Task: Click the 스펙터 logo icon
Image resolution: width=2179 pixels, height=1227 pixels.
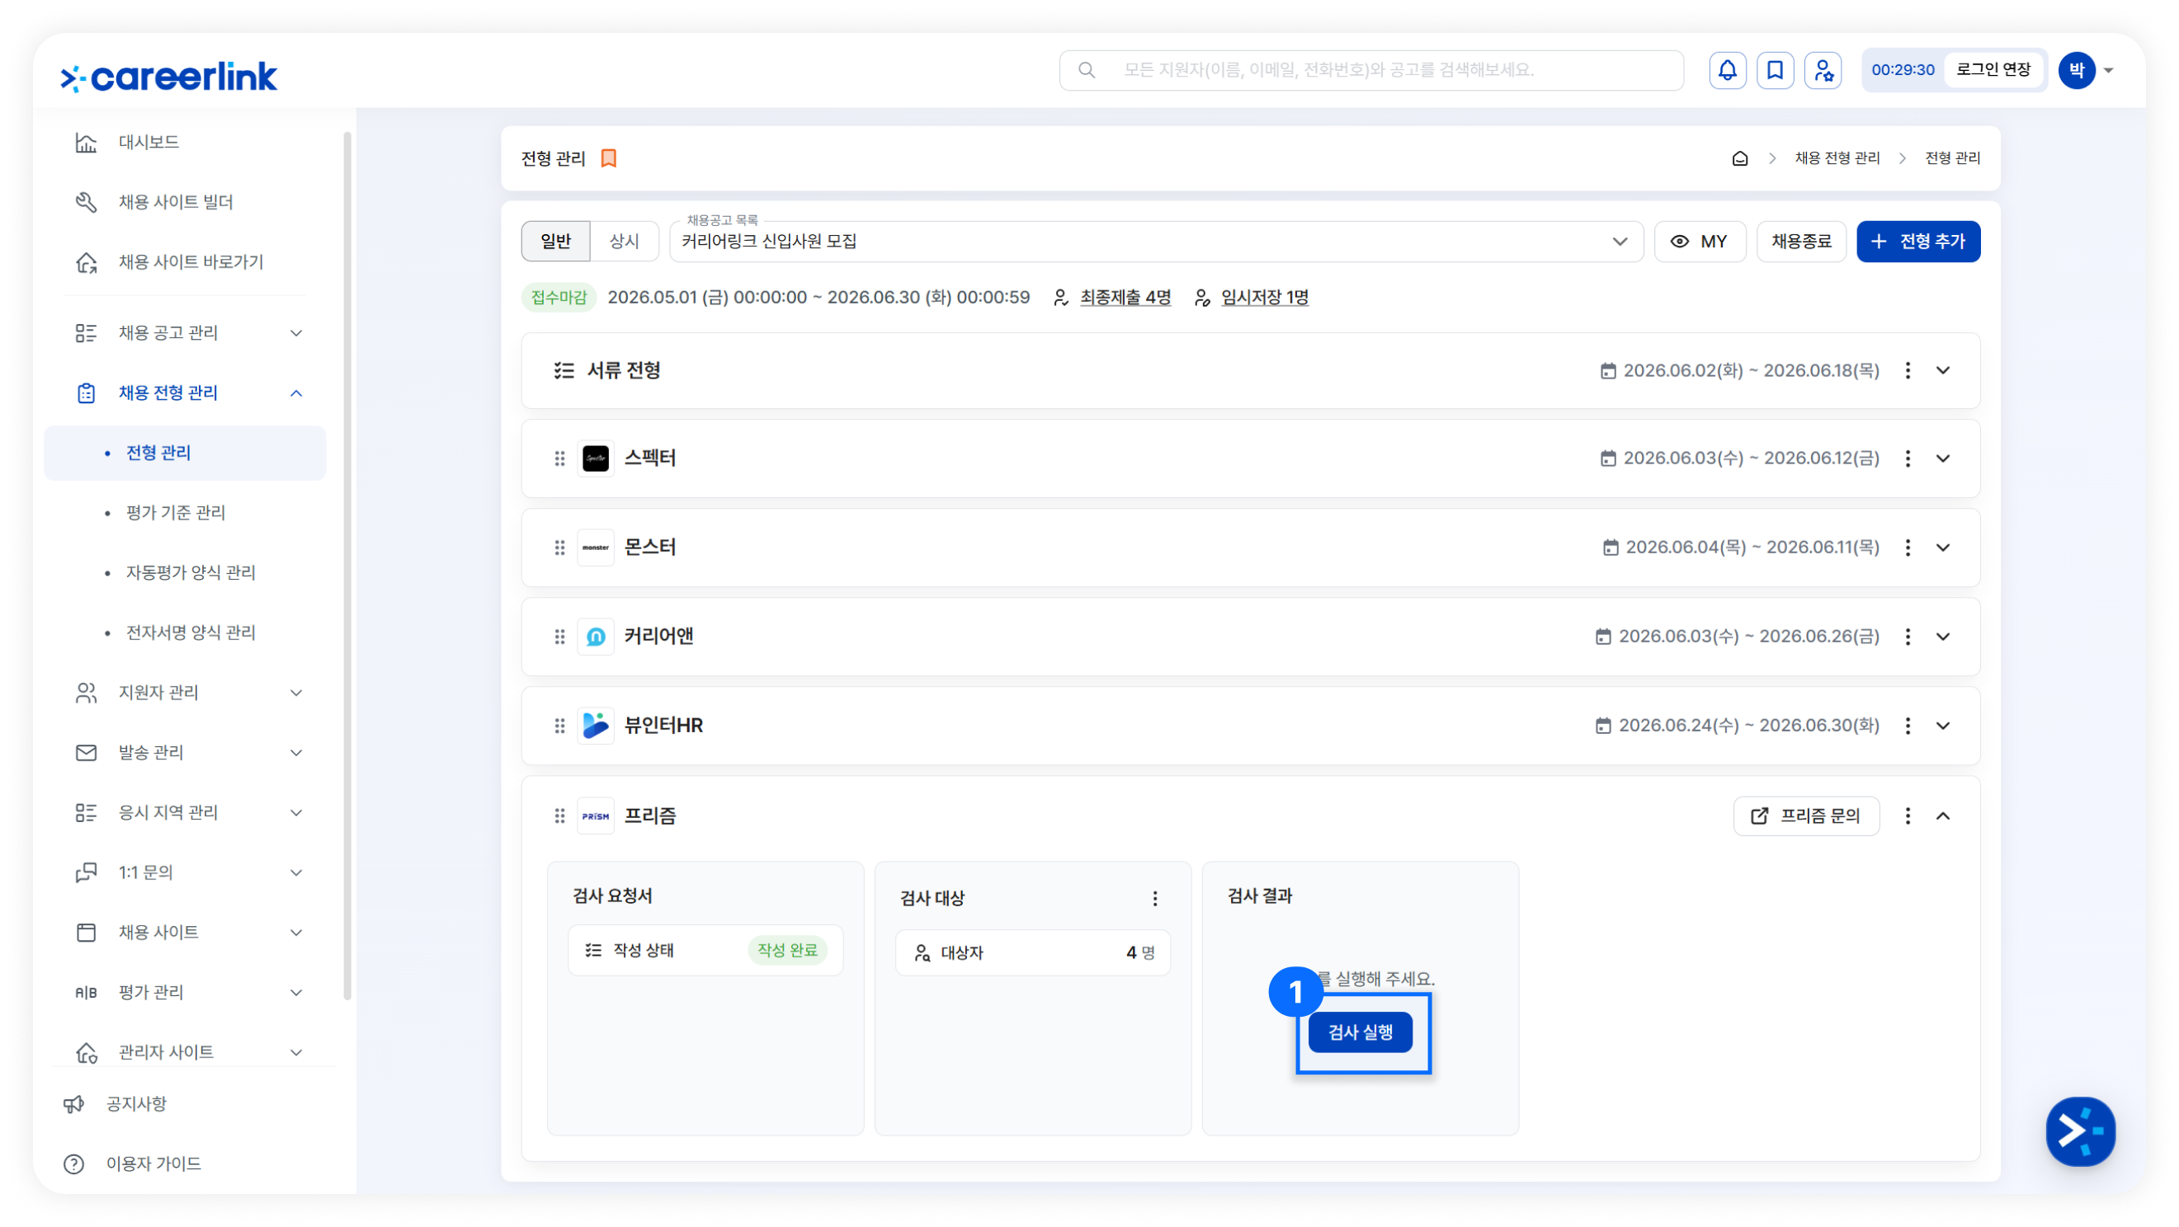Action: pos(596,458)
